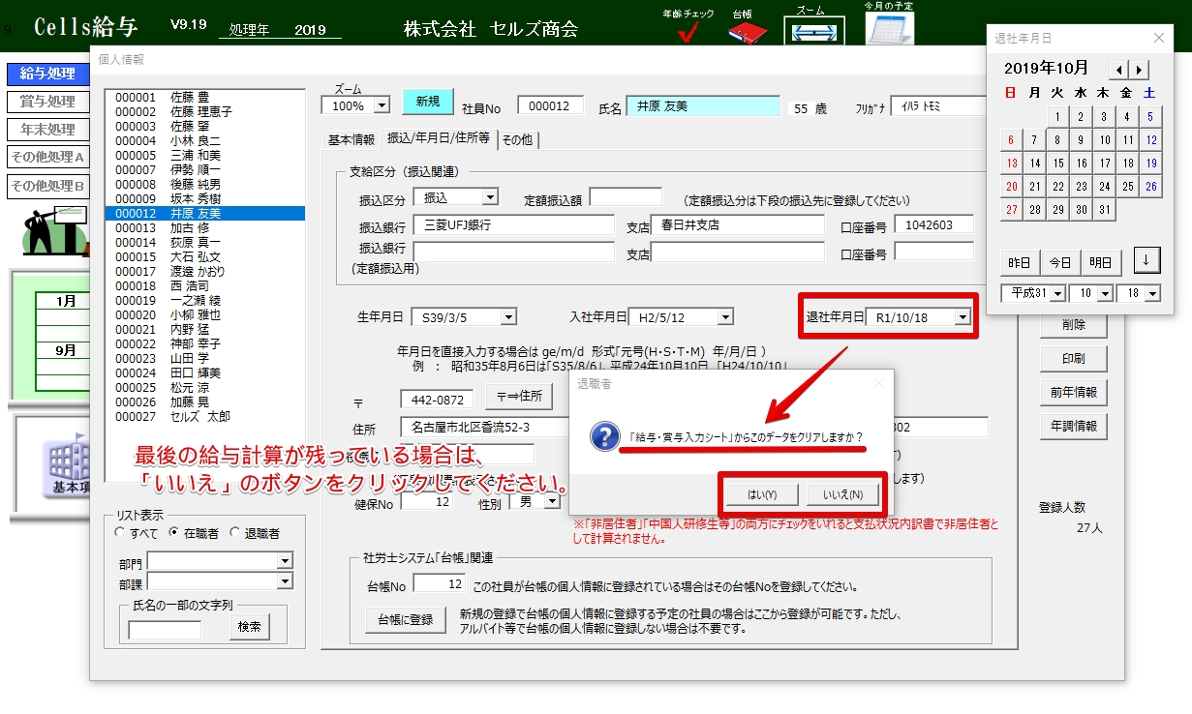Open the 部門 dropdown
This screenshot has height=714, width=1192.
(285, 561)
